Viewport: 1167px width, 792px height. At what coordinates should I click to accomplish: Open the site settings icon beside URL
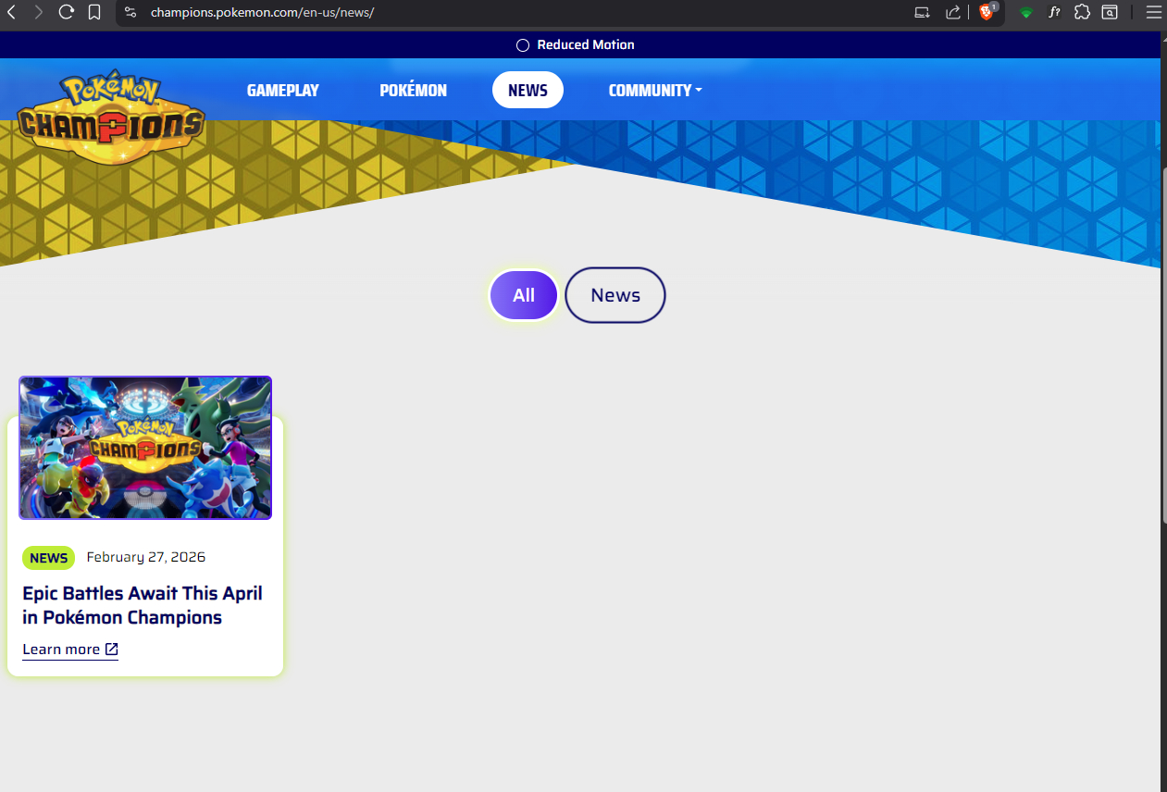pyautogui.click(x=130, y=12)
